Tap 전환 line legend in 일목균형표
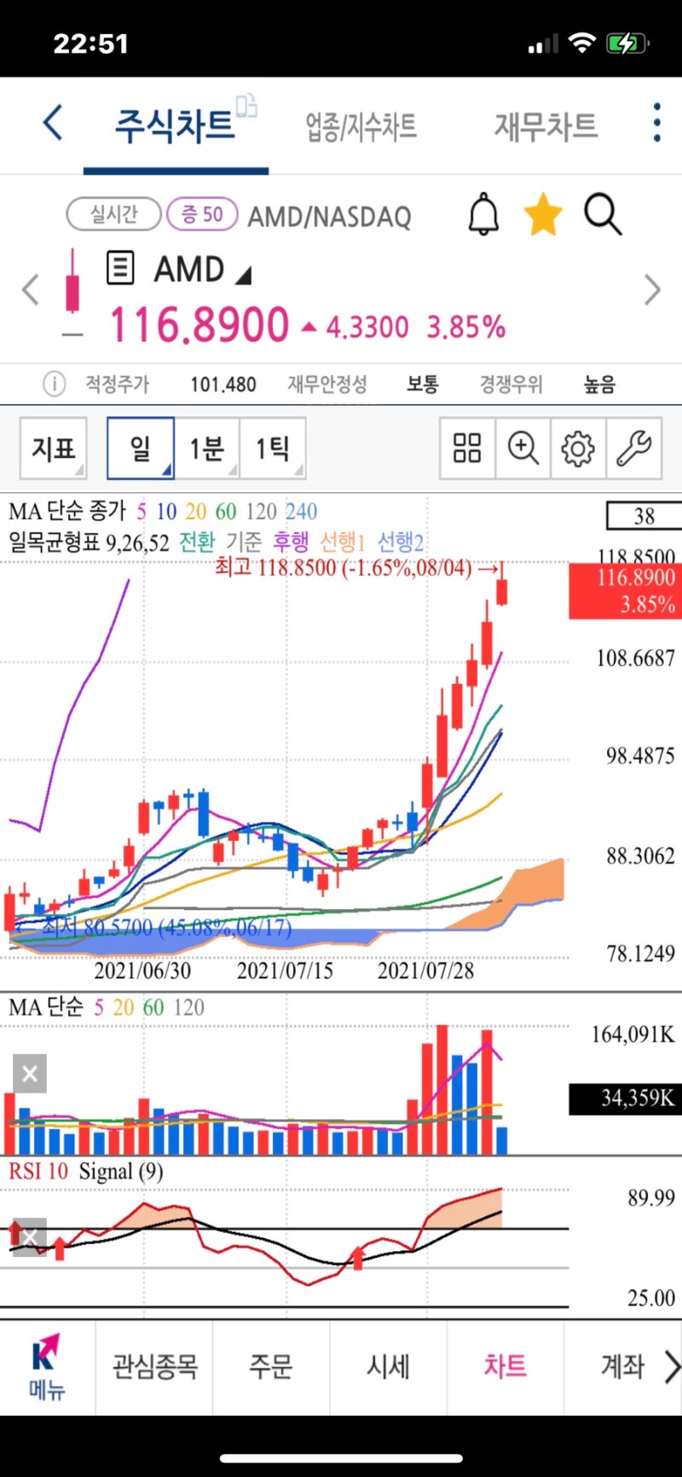This screenshot has height=1477, width=682. 198,542
